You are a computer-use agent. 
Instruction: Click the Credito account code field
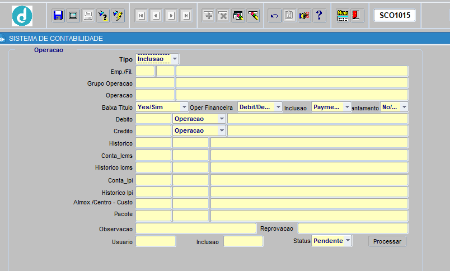153,130
